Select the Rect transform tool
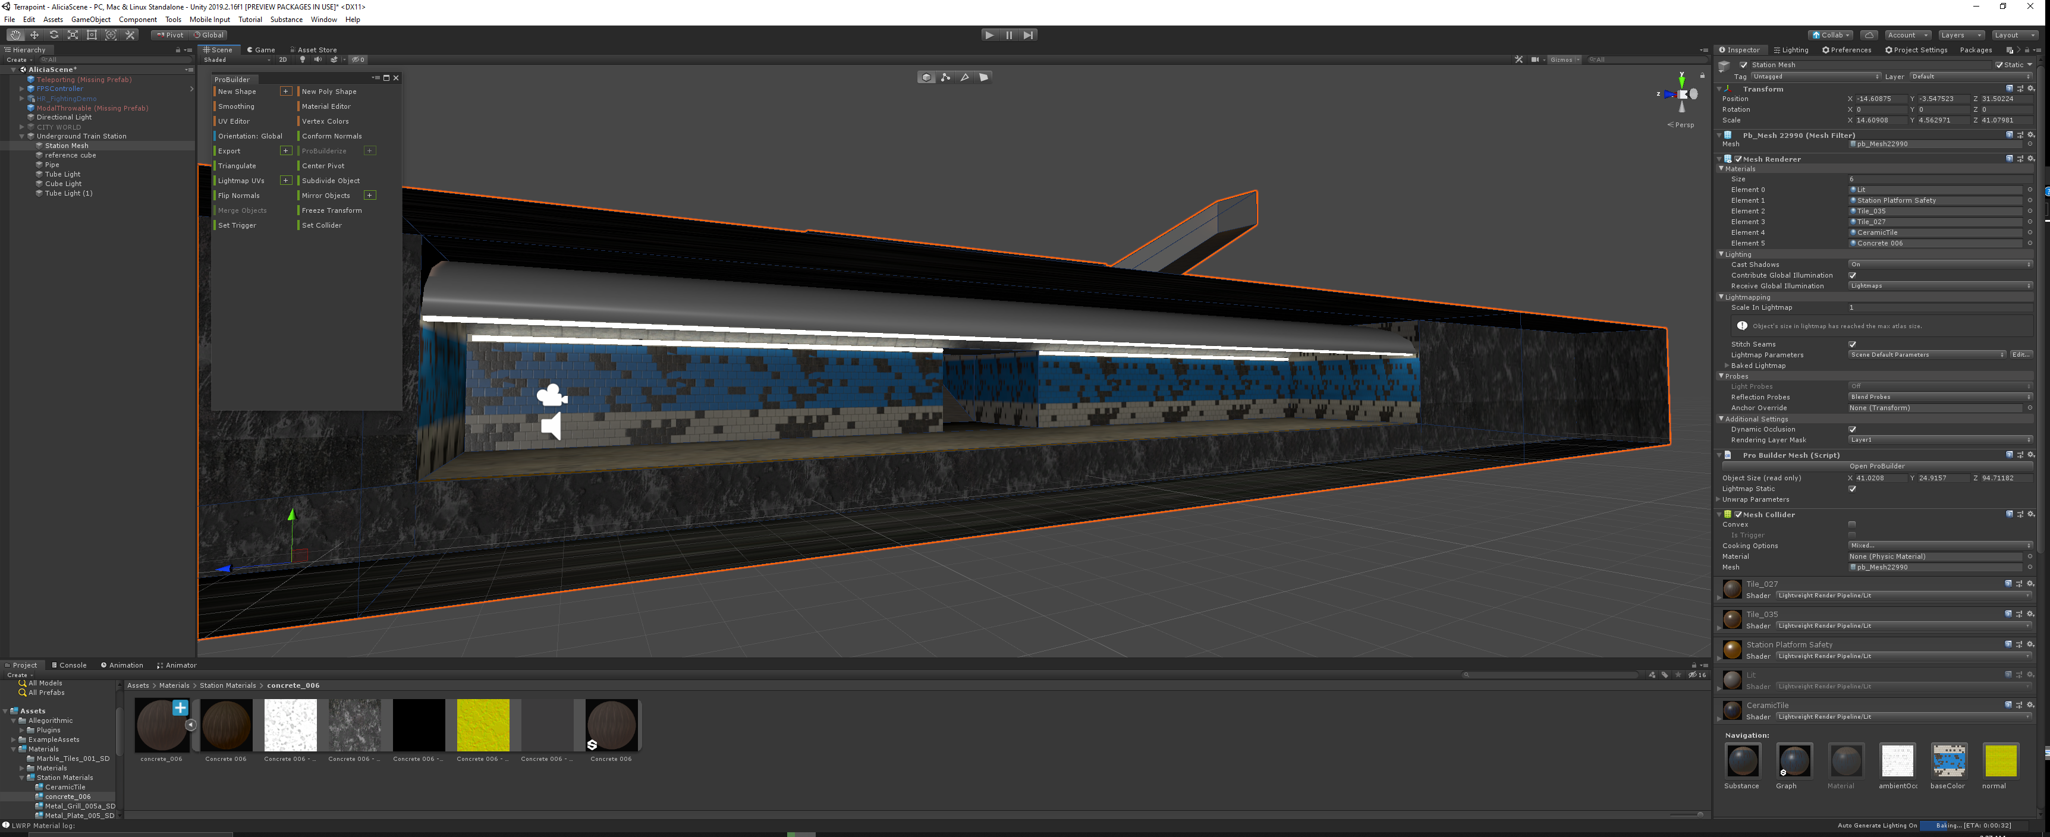Image resolution: width=2050 pixels, height=837 pixels. tap(92, 35)
